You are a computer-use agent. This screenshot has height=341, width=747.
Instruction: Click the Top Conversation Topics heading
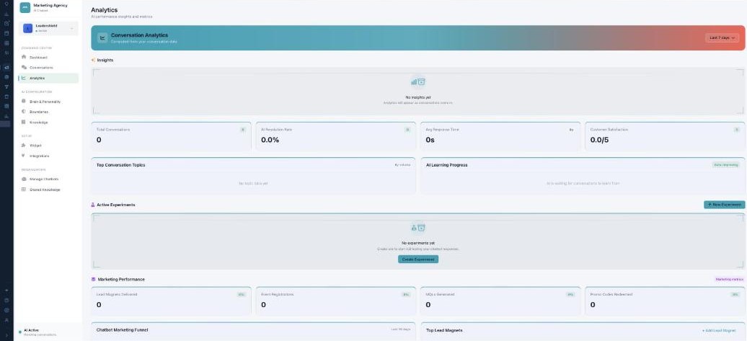pos(120,165)
